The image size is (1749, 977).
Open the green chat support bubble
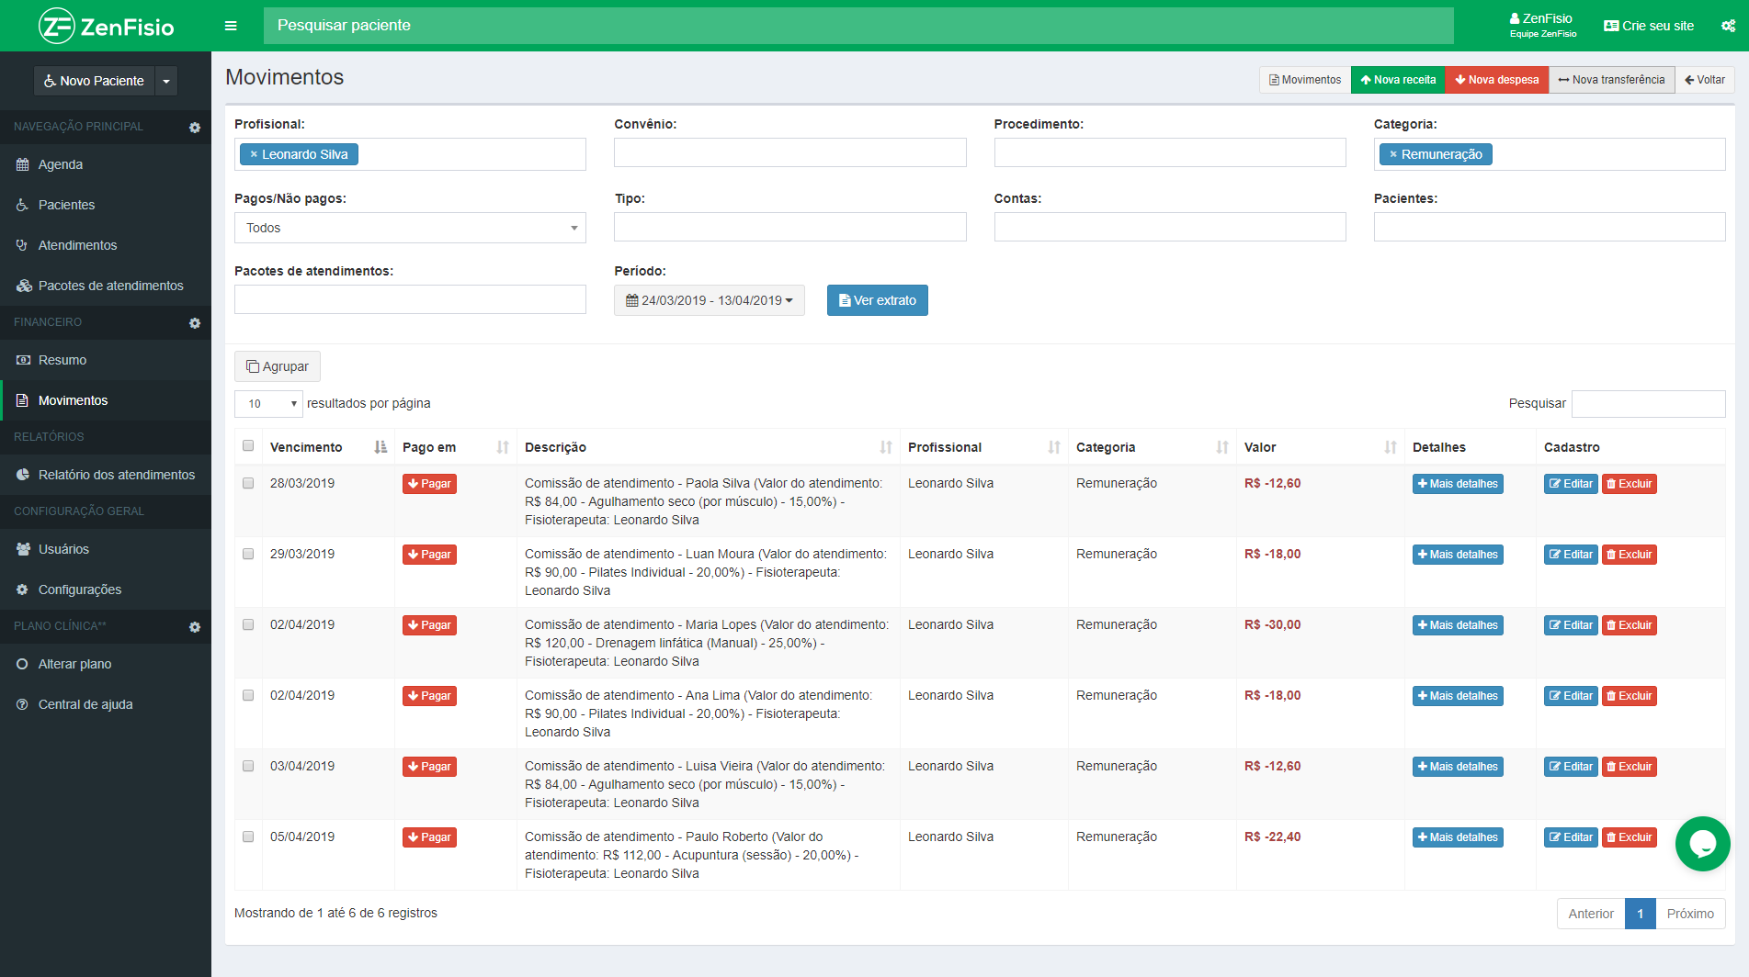(x=1702, y=844)
